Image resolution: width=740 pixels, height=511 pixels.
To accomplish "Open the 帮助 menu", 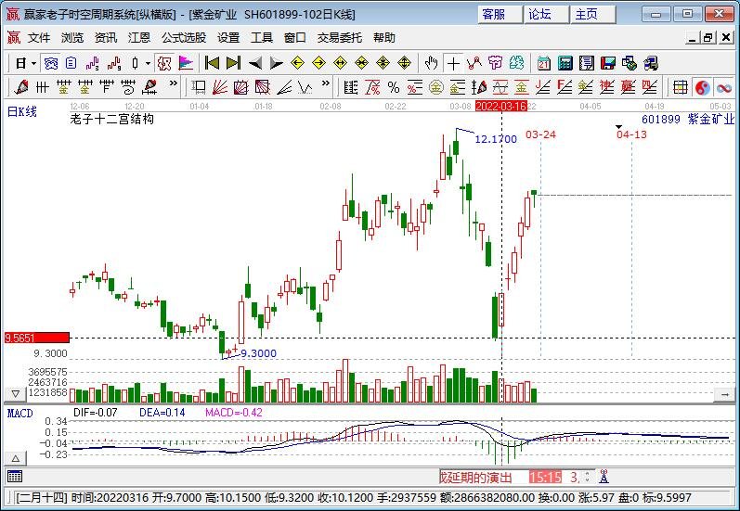I will (384, 38).
